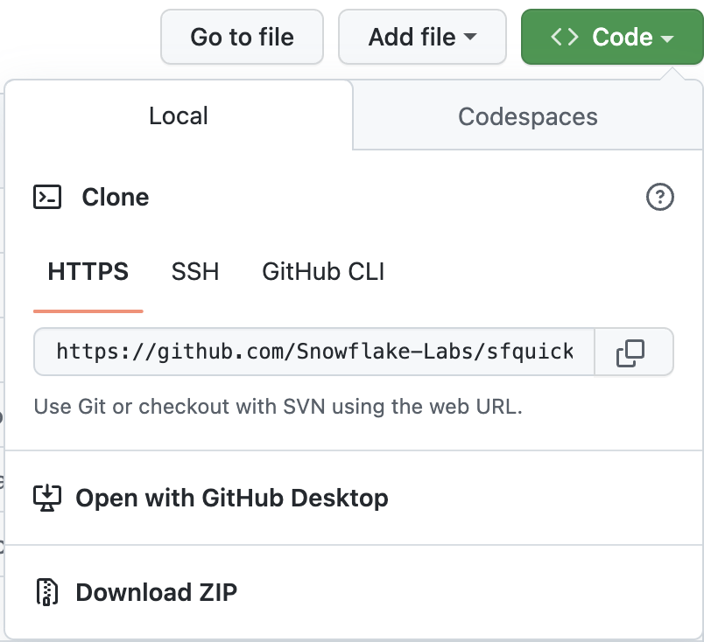Viewport: 704px width, 642px height.
Task: Open the Add file dropdown
Action: [x=422, y=37]
